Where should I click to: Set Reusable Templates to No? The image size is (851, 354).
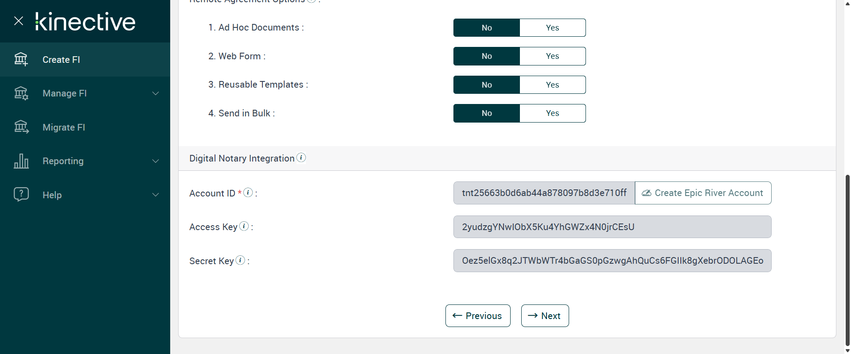click(487, 85)
